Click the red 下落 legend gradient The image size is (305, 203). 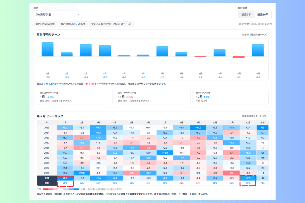pos(50,189)
